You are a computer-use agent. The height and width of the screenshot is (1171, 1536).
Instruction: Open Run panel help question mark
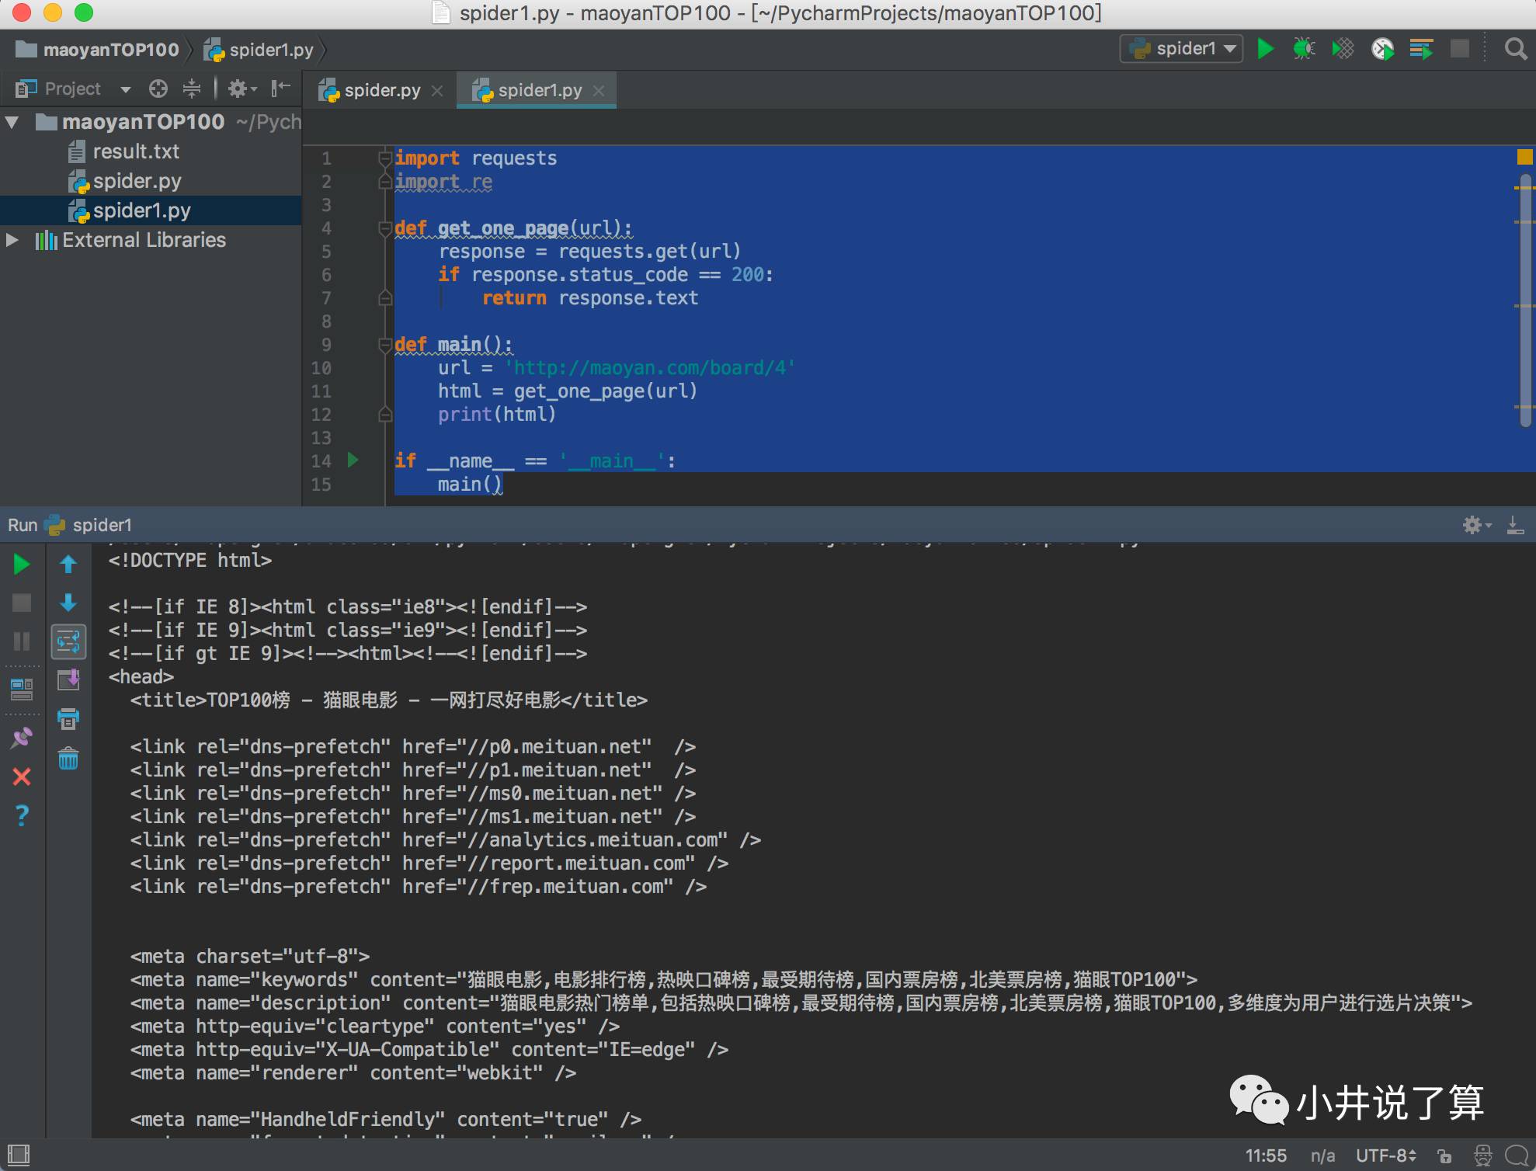click(x=22, y=815)
